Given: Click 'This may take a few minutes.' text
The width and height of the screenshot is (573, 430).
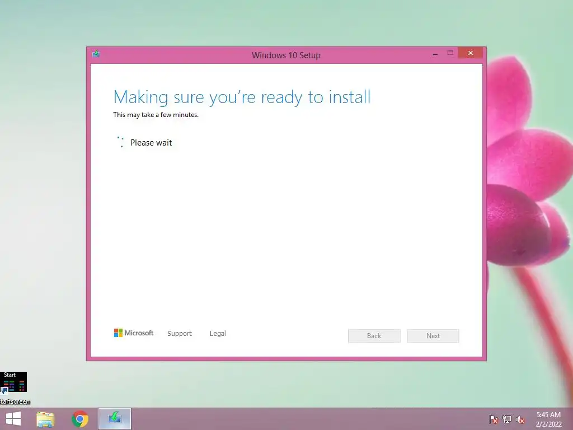Looking at the screenshot, I should [x=156, y=115].
